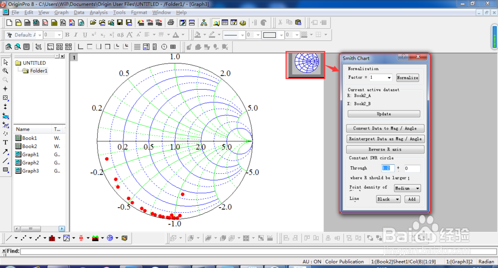Screen dimensions: 498x268
Task: Click the Line/Border Color pen swatch
Action: pyautogui.click(x=212, y=34)
